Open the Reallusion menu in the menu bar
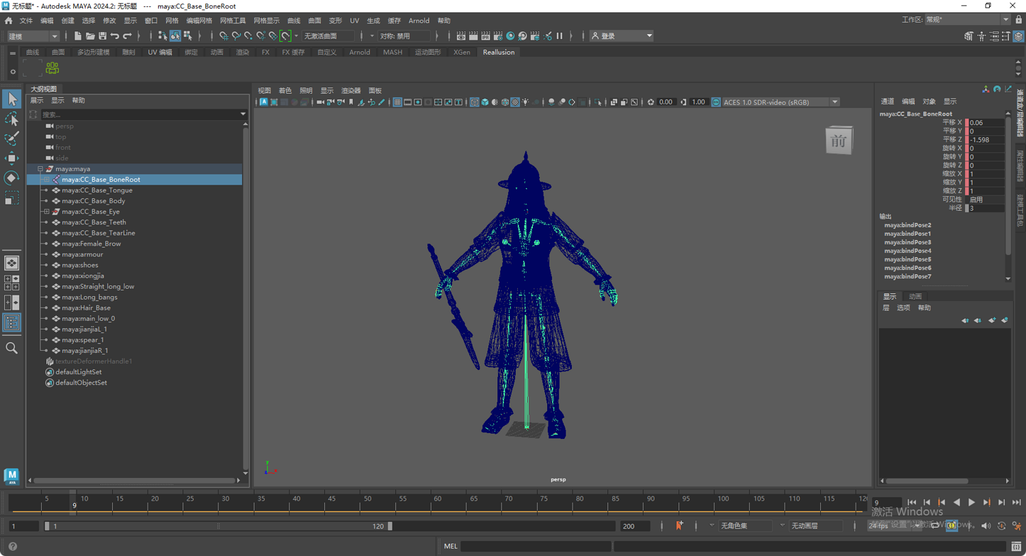 point(498,51)
